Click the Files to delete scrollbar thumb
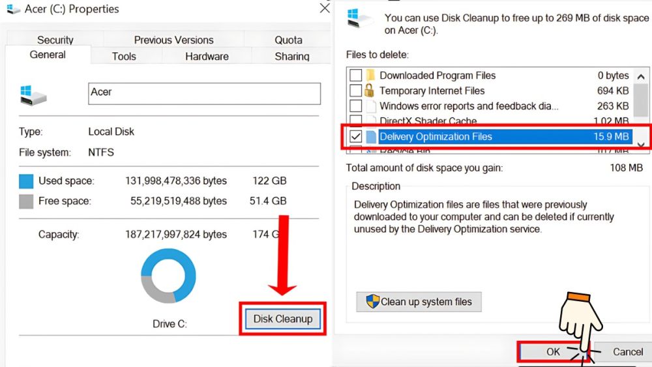 (641, 100)
